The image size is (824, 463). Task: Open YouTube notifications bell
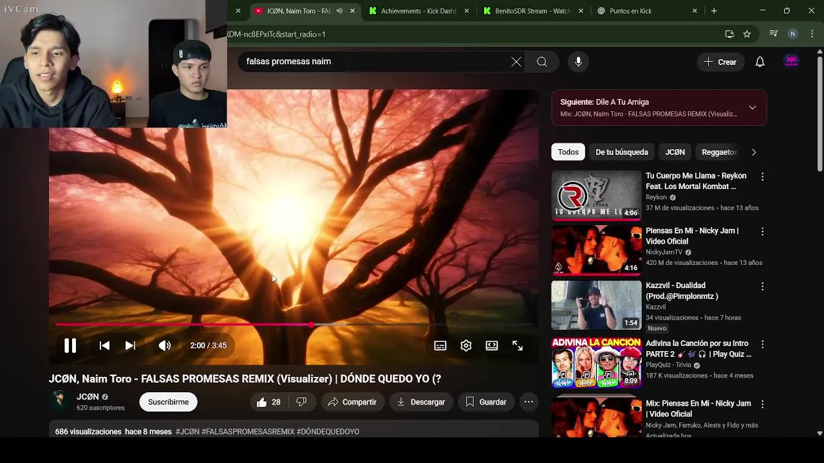point(760,62)
